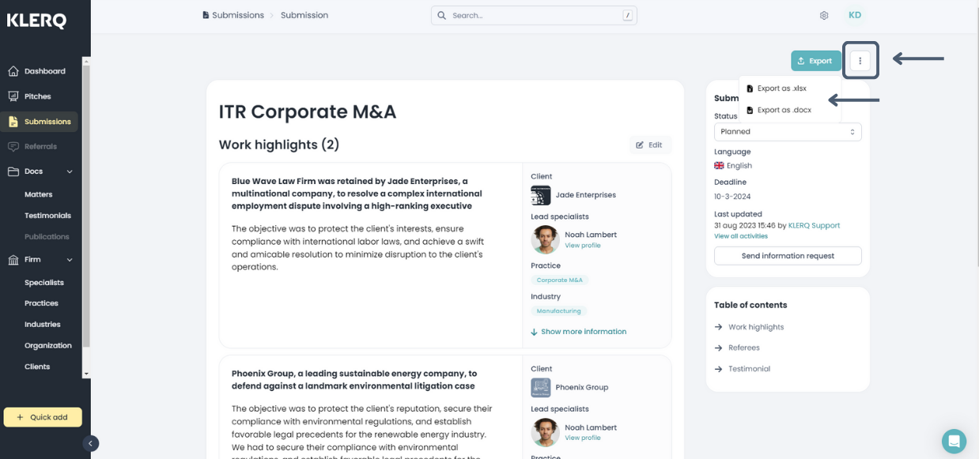The width and height of the screenshot is (979, 459).
Task: Open the chat support widget
Action: [x=954, y=442]
